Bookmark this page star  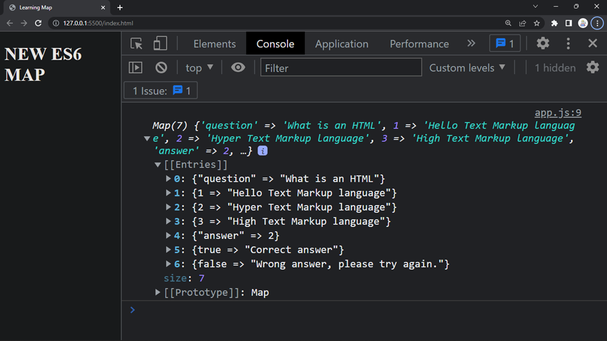click(x=537, y=23)
